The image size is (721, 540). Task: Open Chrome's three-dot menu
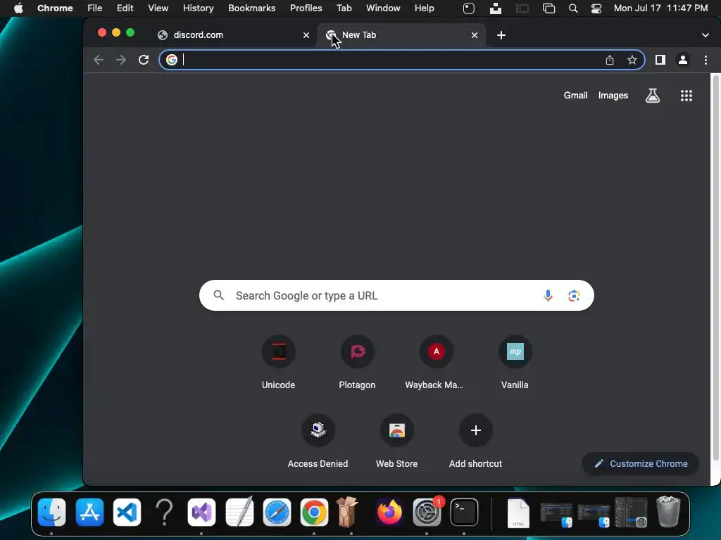coord(706,60)
